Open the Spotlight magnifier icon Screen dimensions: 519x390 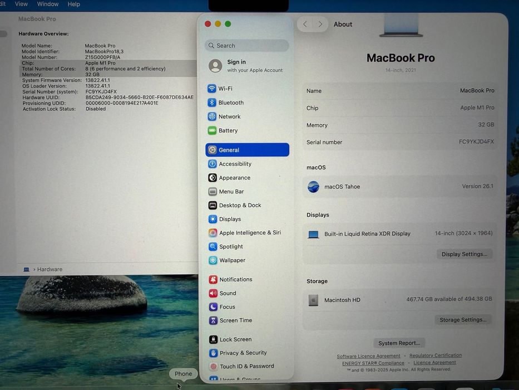pos(213,246)
